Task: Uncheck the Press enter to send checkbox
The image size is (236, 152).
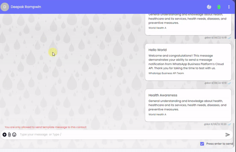Action: click(x=202, y=144)
